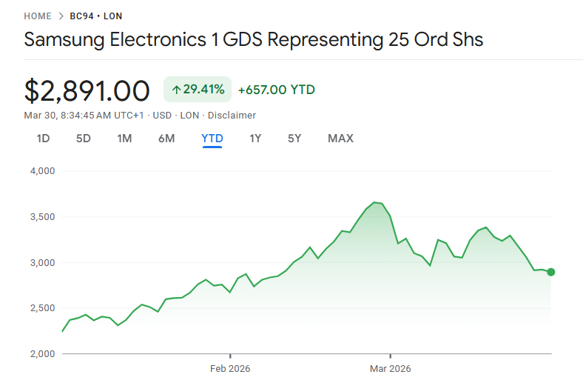
Task: Click the green end-point dot on the chart
Action: point(551,272)
